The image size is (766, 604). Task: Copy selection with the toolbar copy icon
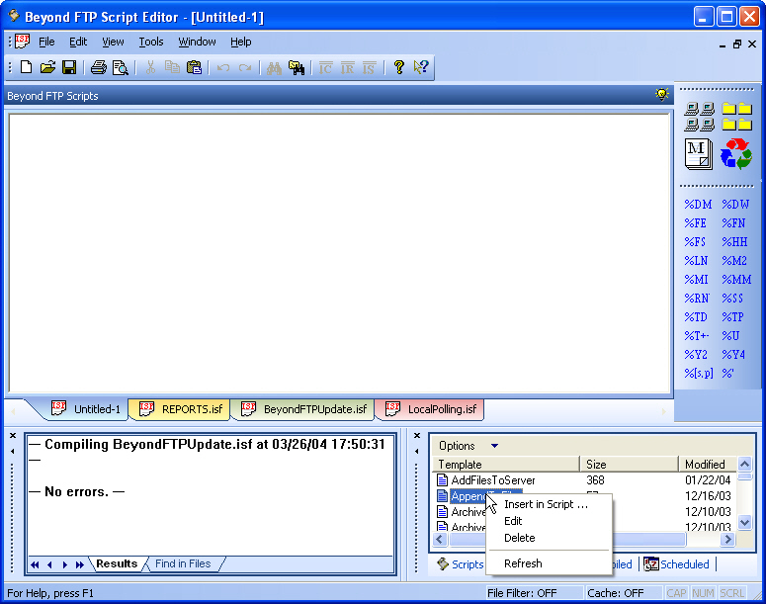coord(172,67)
